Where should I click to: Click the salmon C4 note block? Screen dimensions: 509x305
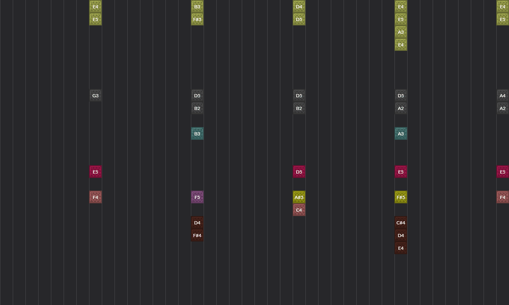(299, 210)
